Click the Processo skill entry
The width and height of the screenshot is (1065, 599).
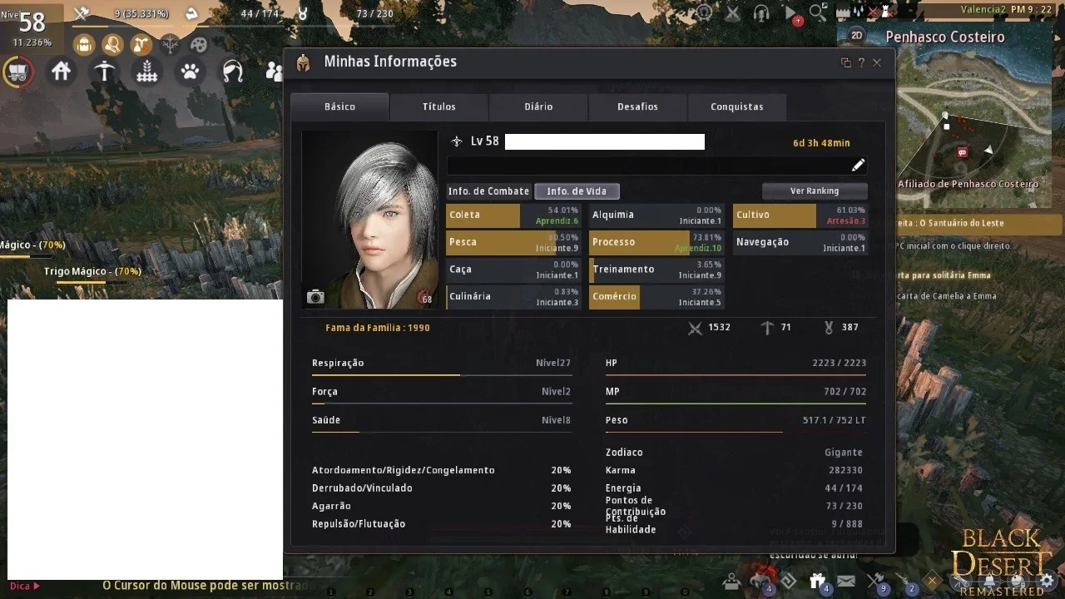[656, 242]
